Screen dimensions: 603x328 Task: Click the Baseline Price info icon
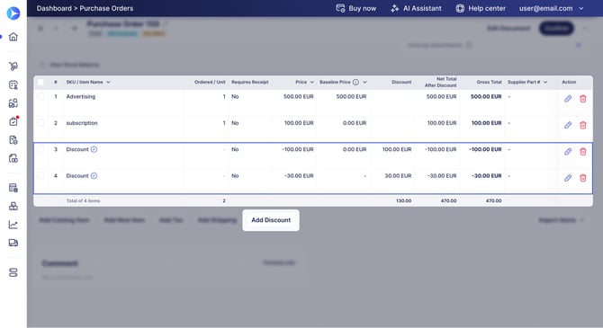coord(355,82)
